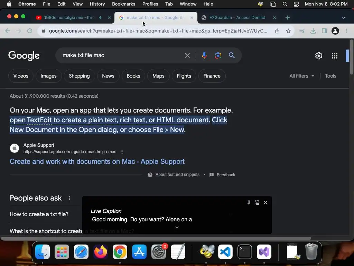Filter results by News
Viewport: 354px width, 266px height.
click(108, 76)
